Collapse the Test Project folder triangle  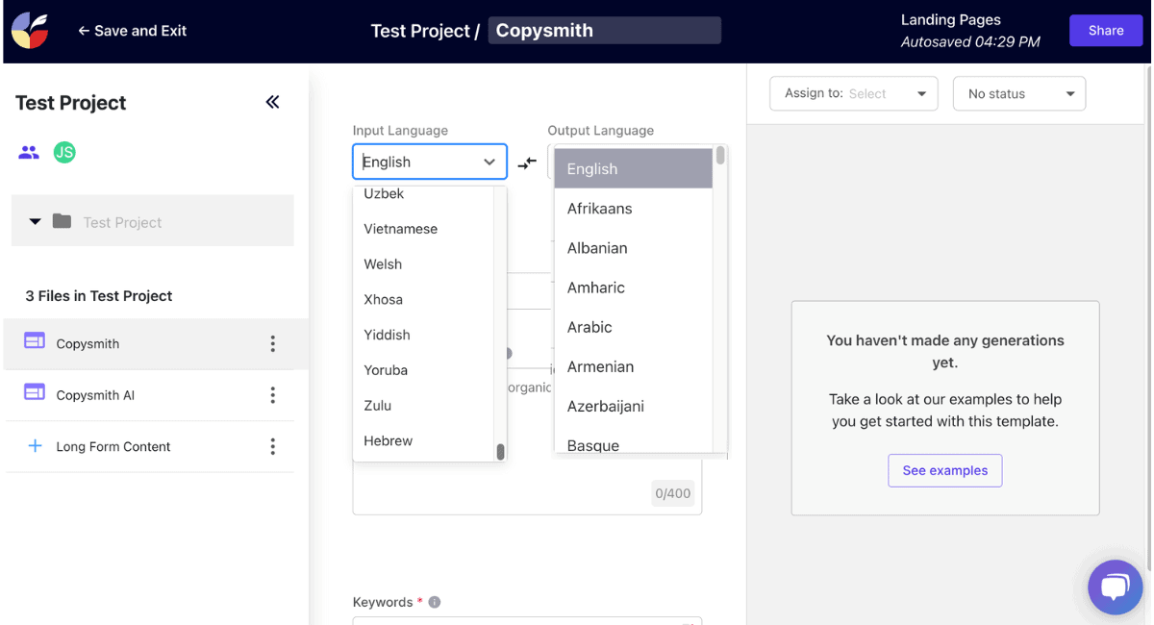click(x=35, y=221)
